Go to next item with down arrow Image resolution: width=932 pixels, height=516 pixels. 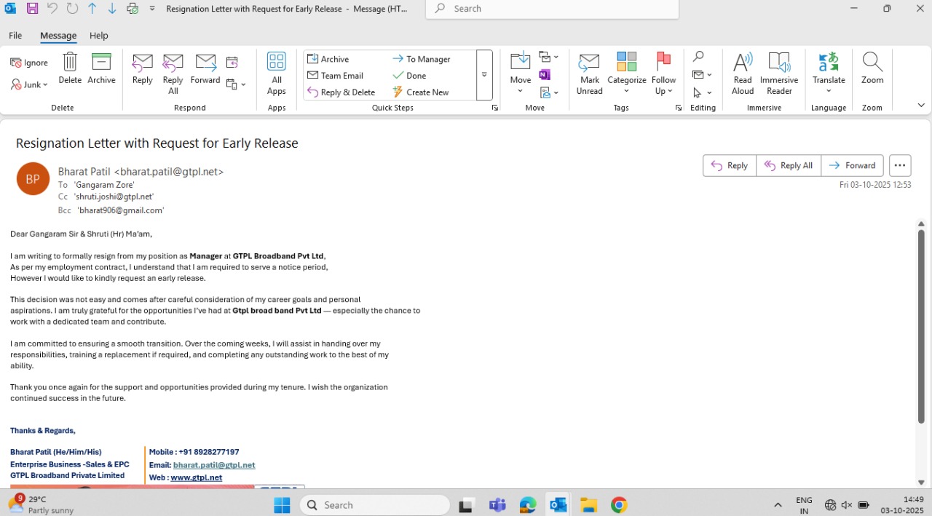click(112, 9)
